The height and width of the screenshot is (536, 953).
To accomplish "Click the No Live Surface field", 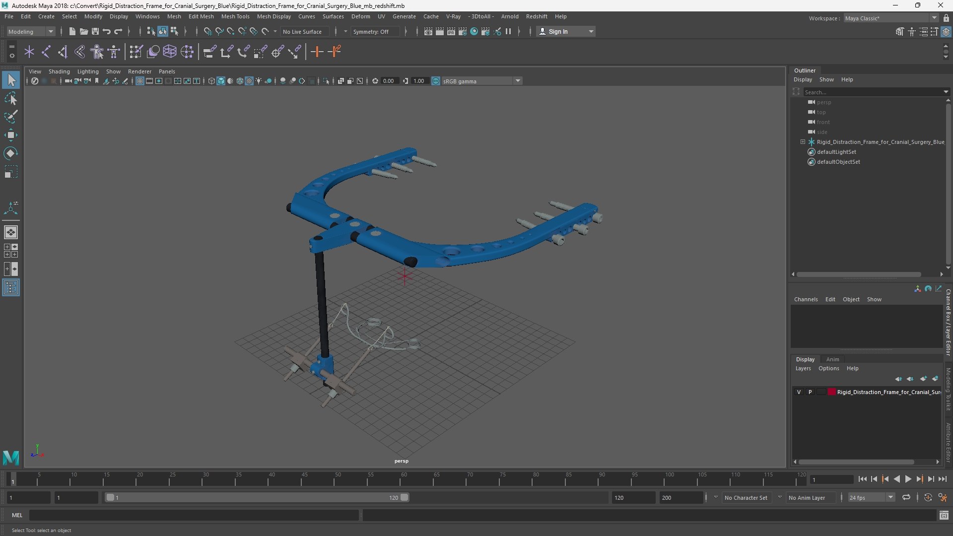I will coord(304,32).
